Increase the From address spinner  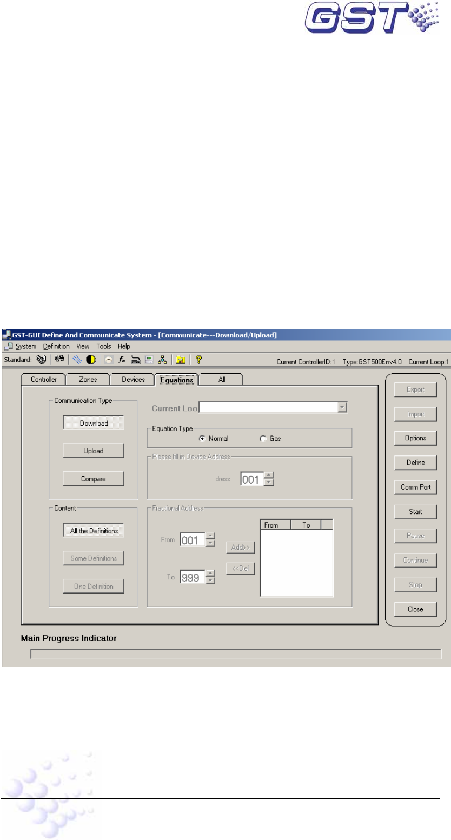(211, 536)
